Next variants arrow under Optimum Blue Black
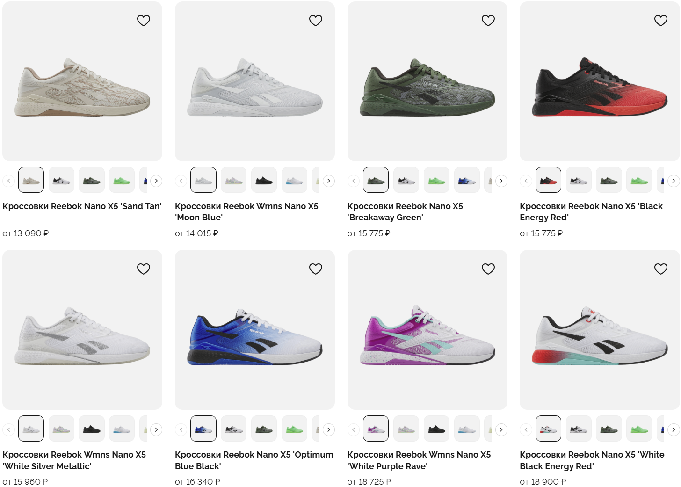The height and width of the screenshot is (487, 681). click(329, 429)
